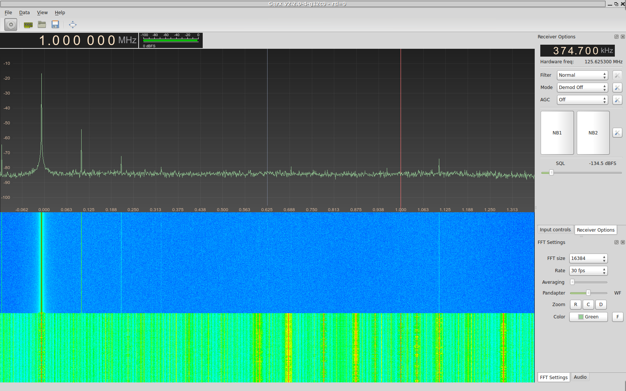Image resolution: width=626 pixels, height=391 pixels.
Task: Click the SQL squelch slider handle
Action: (551, 173)
